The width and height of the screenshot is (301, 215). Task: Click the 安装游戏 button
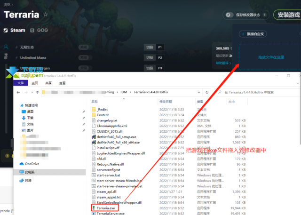pos(288,15)
